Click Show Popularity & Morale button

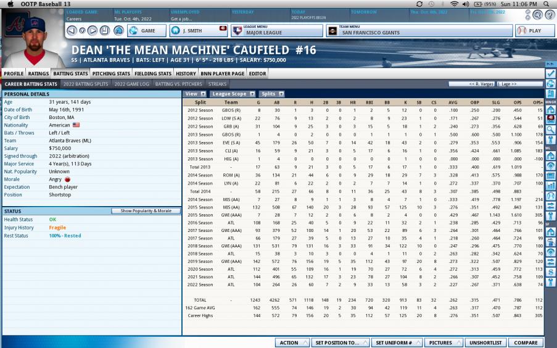click(146, 211)
